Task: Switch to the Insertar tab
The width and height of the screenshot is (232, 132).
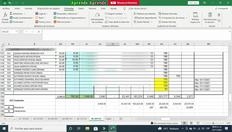Action: point(29,8)
